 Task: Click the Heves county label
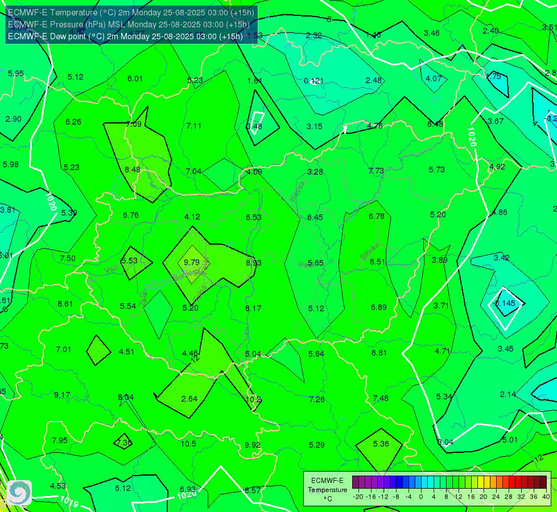(298, 191)
